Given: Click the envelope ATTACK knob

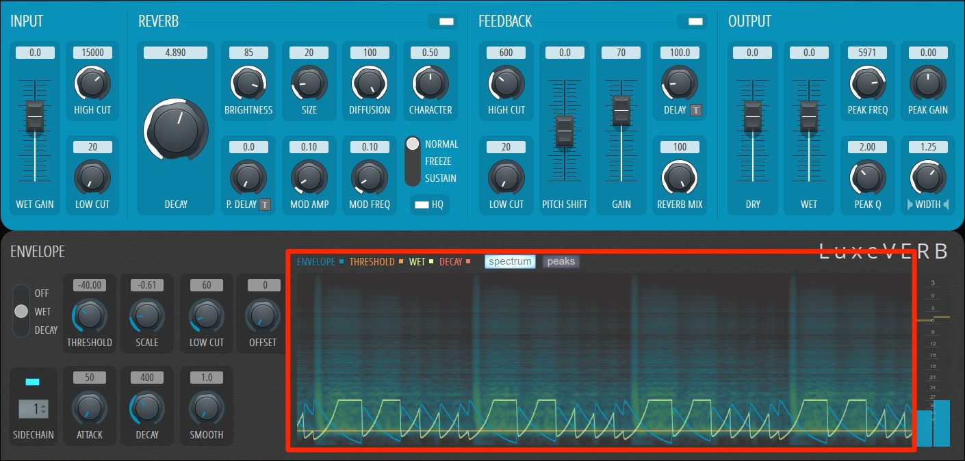Looking at the screenshot, I should [89, 408].
